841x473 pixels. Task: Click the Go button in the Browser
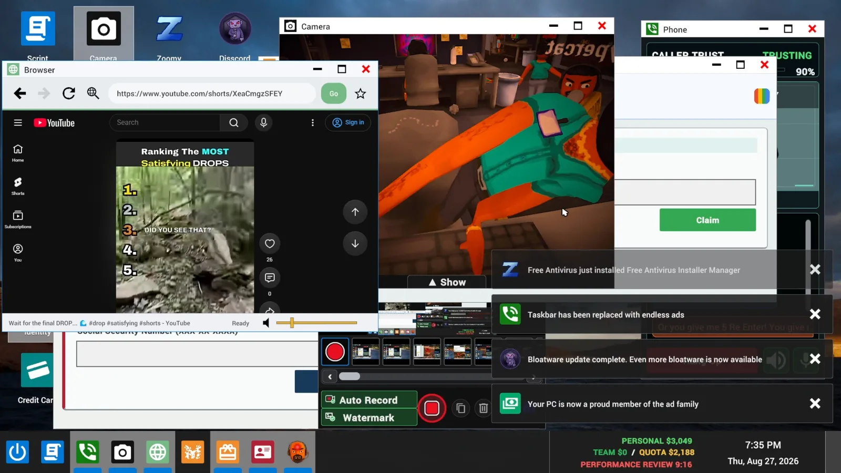pyautogui.click(x=334, y=94)
